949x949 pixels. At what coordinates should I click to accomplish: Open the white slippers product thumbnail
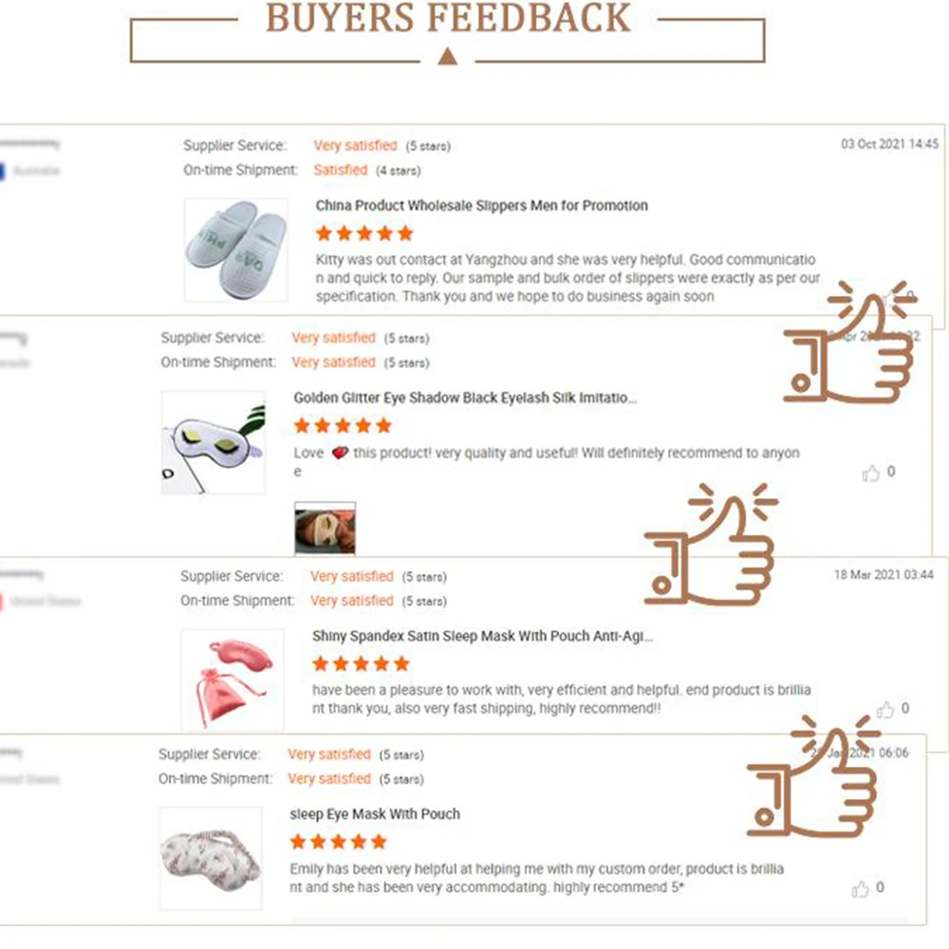(235, 250)
